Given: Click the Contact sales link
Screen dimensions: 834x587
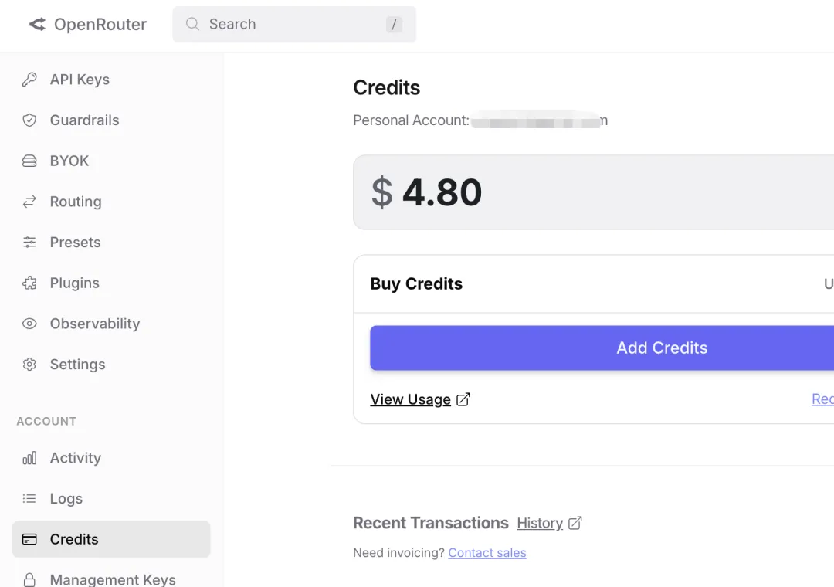Looking at the screenshot, I should 486,553.
